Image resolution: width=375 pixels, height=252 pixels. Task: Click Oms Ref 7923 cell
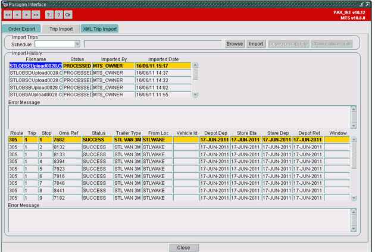point(67,169)
